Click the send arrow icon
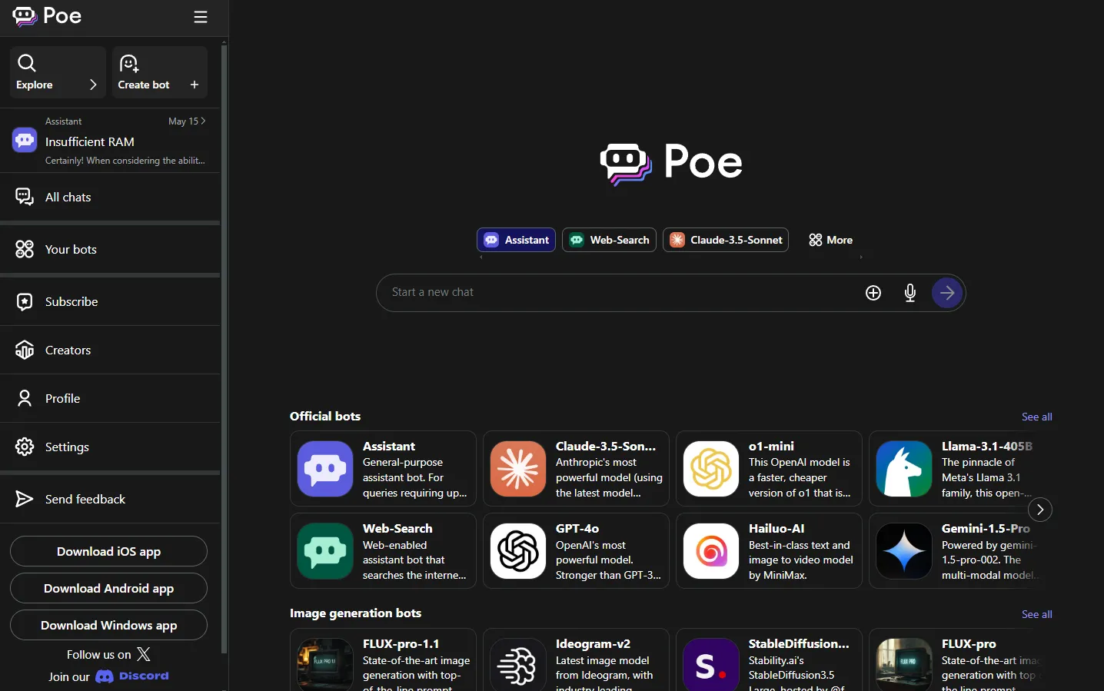The image size is (1104, 691). tap(946, 293)
